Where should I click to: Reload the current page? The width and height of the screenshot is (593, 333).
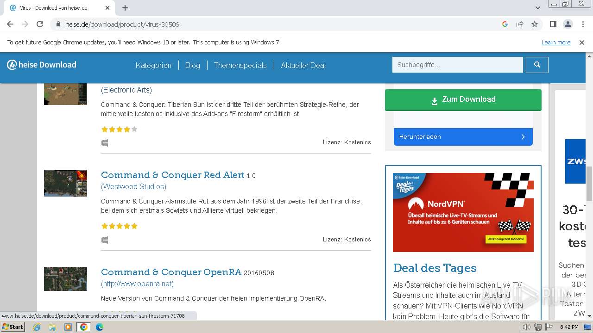coord(40,24)
